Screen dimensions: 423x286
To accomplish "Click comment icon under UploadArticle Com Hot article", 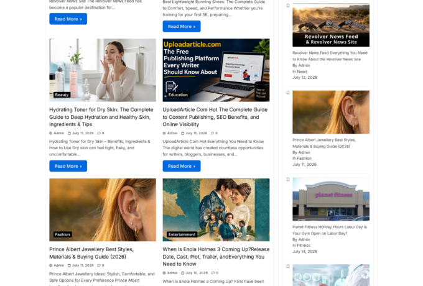I will point(212,133).
